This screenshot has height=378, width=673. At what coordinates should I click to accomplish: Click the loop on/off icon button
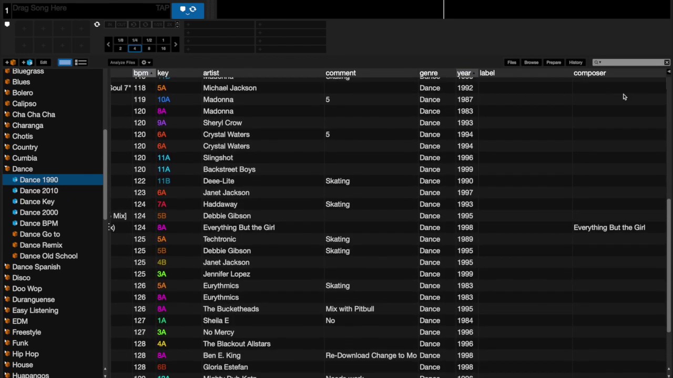click(x=146, y=25)
